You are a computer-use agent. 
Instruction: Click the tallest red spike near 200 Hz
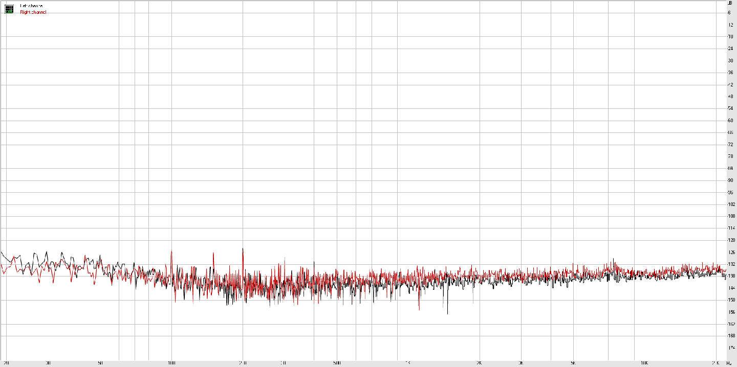(x=243, y=249)
